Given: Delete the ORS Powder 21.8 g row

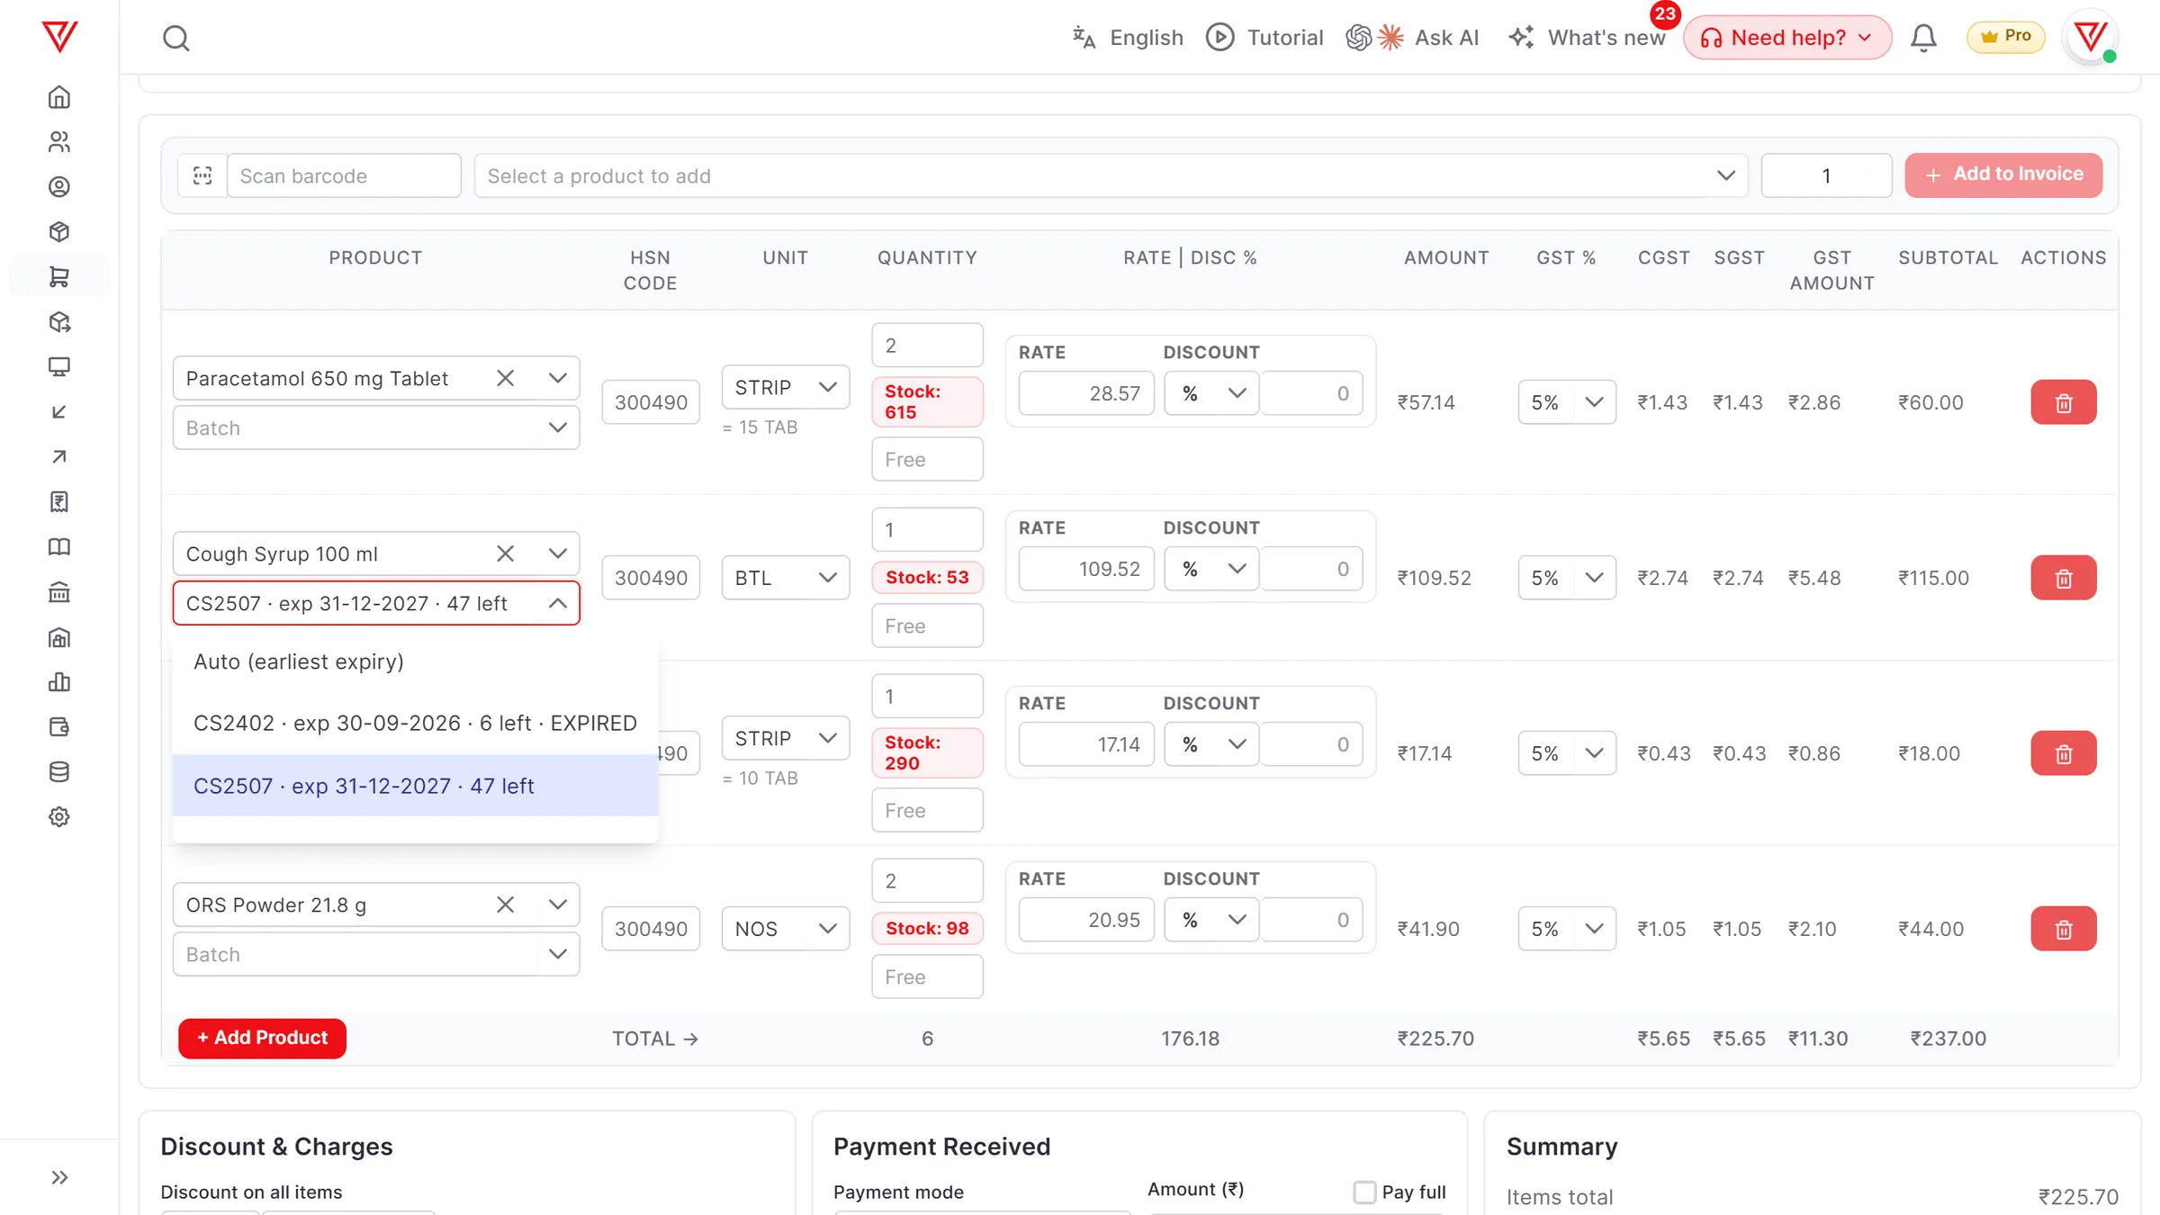Looking at the screenshot, I should pos(2063,929).
